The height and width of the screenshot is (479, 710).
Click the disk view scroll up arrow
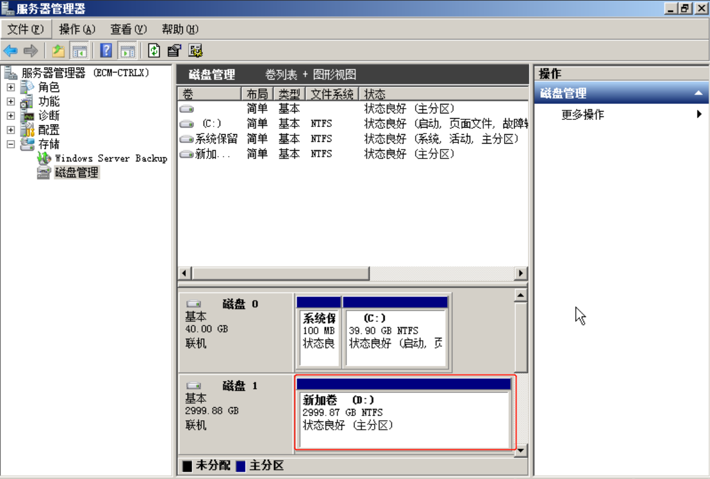point(521,296)
